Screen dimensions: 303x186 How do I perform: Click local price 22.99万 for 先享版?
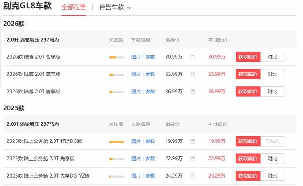(217, 159)
